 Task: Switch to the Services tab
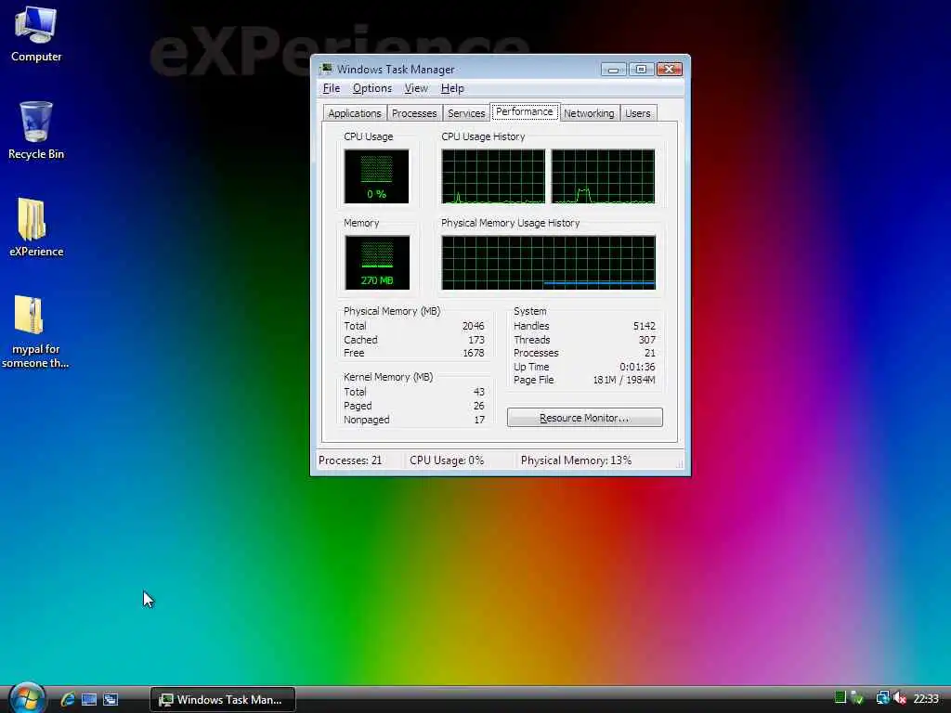coord(466,113)
